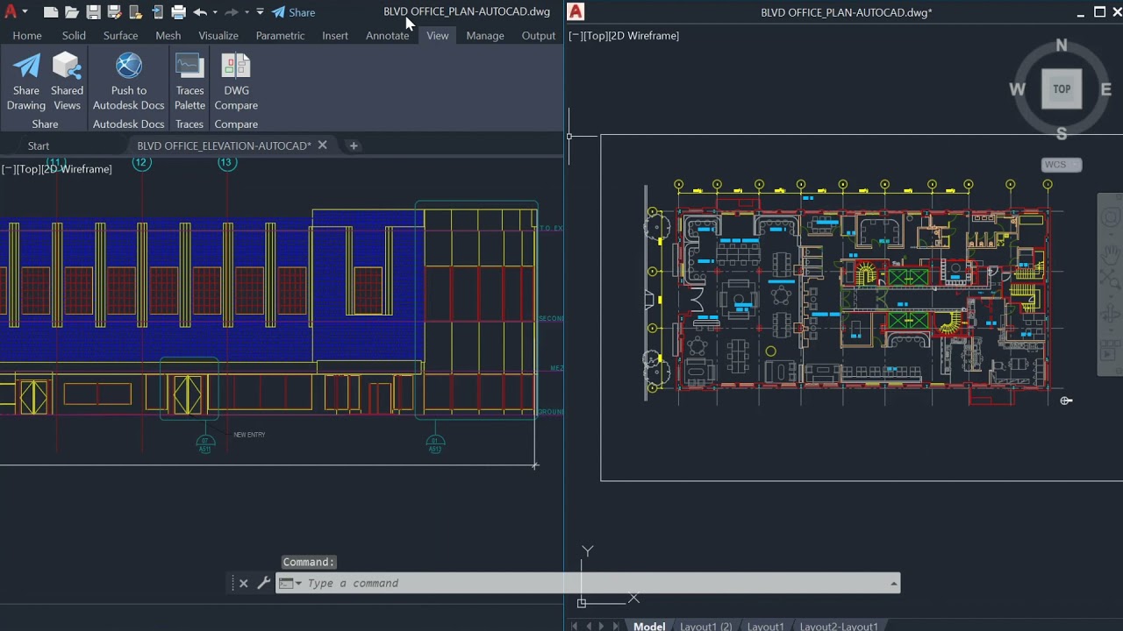1123x631 pixels.
Task: Switch to the Model layout tab
Action: tap(649, 626)
